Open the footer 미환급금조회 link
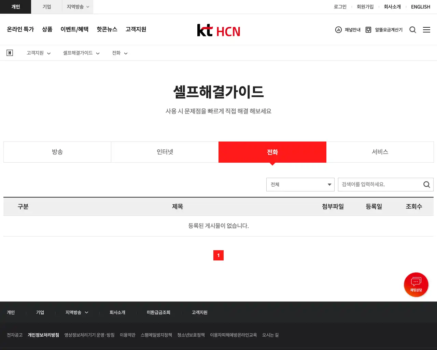437x350 pixels. (158, 312)
